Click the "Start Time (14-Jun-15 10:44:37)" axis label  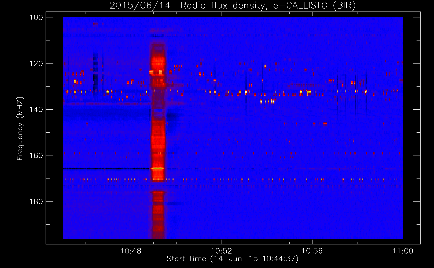pyautogui.click(x=233, y=259)
